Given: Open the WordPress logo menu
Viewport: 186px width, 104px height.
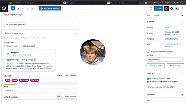Looking at the screenshot, I should [x=4, y=8].
